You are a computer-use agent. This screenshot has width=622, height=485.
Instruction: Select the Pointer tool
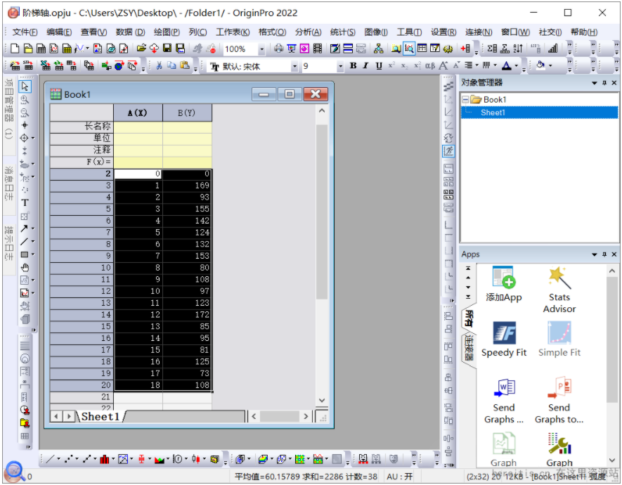25,86
